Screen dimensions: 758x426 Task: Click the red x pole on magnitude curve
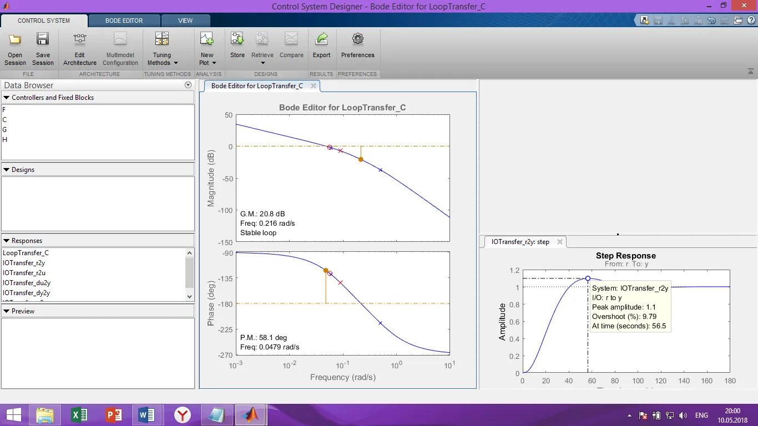point(340,150)
